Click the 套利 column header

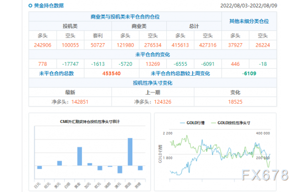point(98,36)
